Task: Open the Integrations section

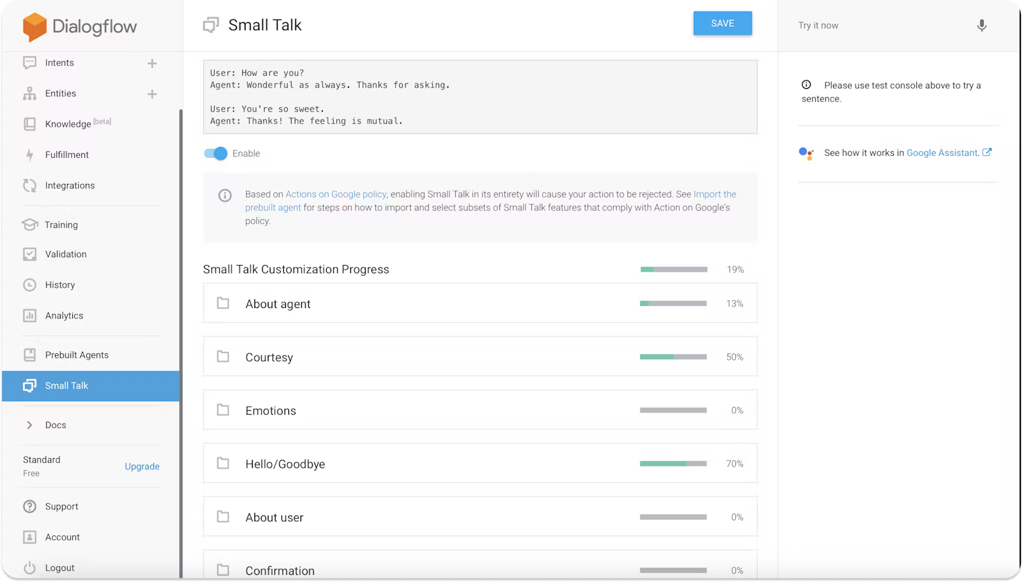Action: click(70, 185)
